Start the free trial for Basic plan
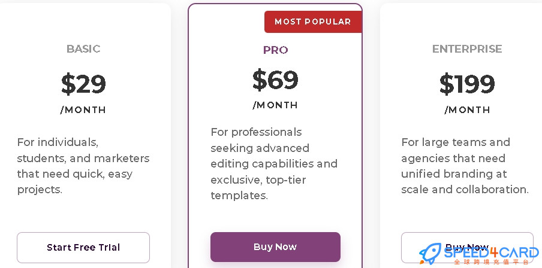 83,248
